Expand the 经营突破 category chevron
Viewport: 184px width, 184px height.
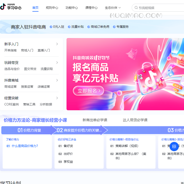click(57, 98)
